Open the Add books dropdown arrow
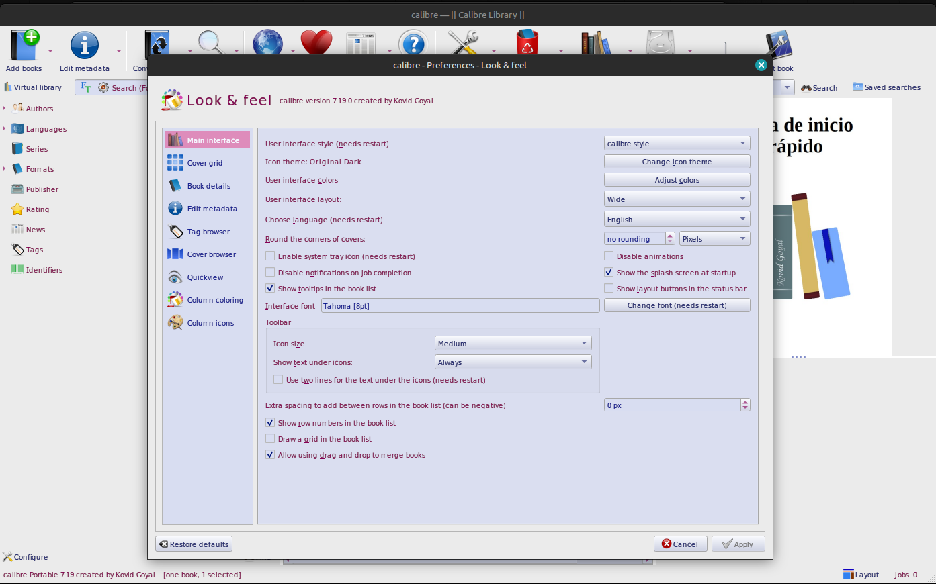 (x=50, y=50)
